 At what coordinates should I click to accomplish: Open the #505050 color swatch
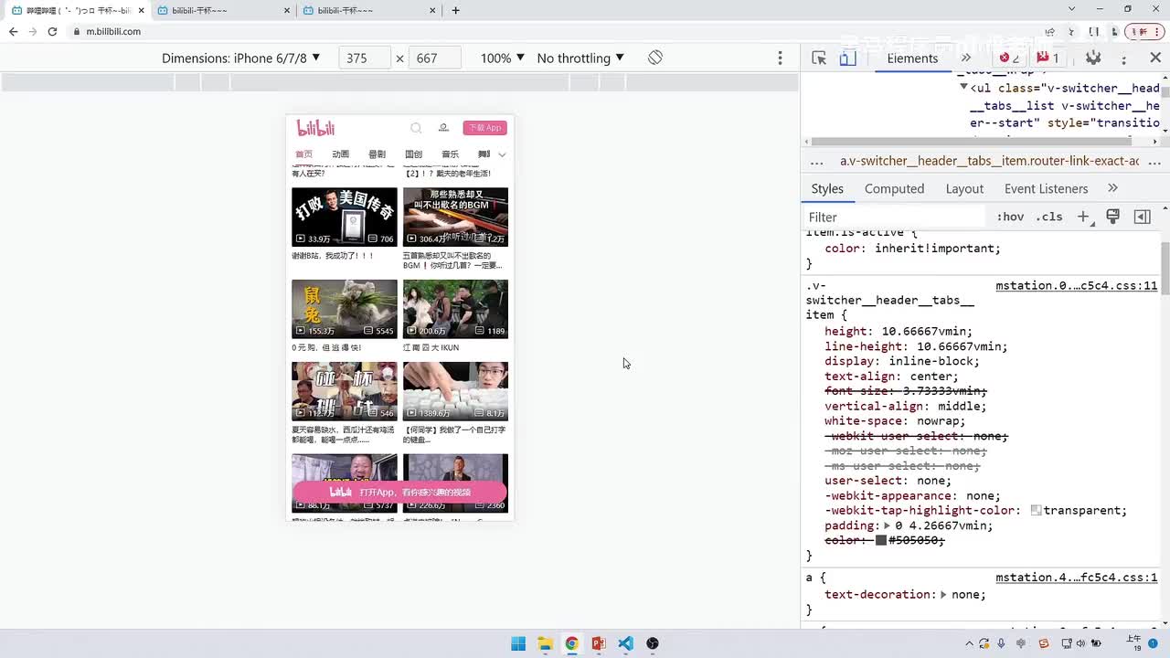881,540
